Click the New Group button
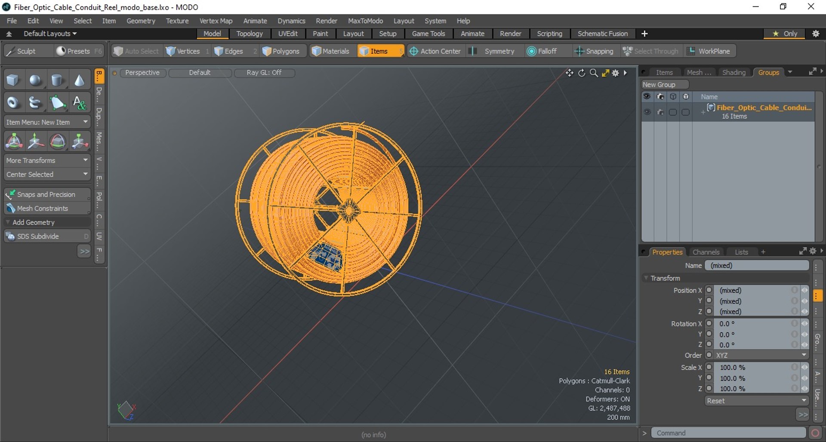 [x=665, y=85]
